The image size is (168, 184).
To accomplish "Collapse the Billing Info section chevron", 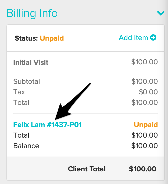I will 161,13.
